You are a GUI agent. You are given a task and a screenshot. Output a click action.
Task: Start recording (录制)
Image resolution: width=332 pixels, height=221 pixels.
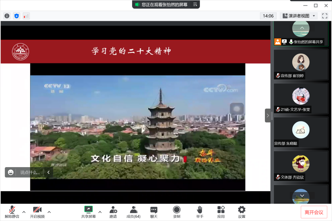point(177,212)
